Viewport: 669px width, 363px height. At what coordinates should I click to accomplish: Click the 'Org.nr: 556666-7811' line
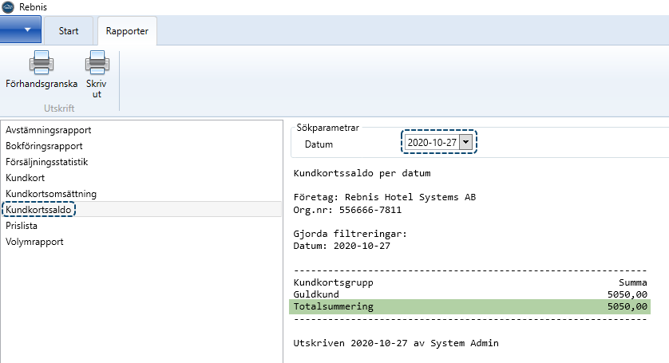[x=347, y=210]
